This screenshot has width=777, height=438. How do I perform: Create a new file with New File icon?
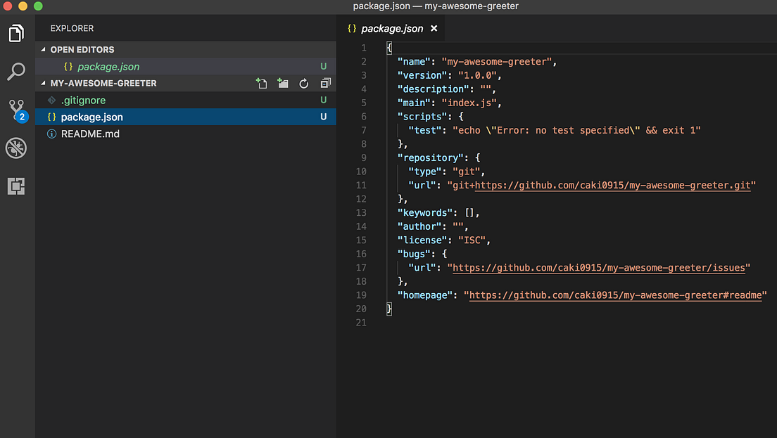tap(261, 83)
